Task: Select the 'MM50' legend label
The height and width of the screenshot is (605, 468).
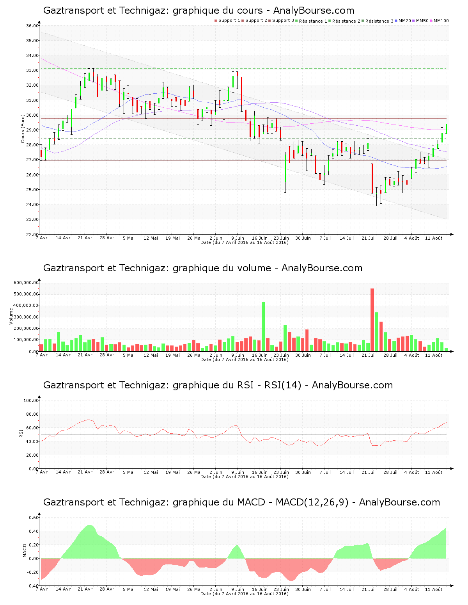Action: click(422, 21)
